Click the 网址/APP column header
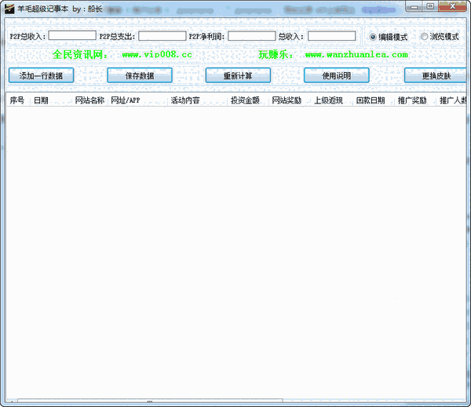 click(137, 100)
